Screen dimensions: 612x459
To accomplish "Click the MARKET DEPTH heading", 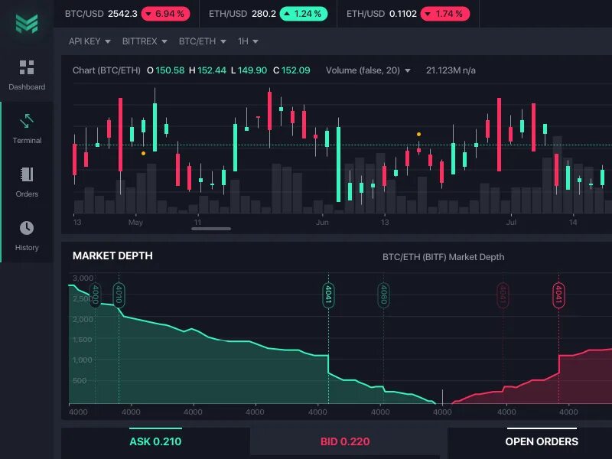I will [x=112, y=256].
